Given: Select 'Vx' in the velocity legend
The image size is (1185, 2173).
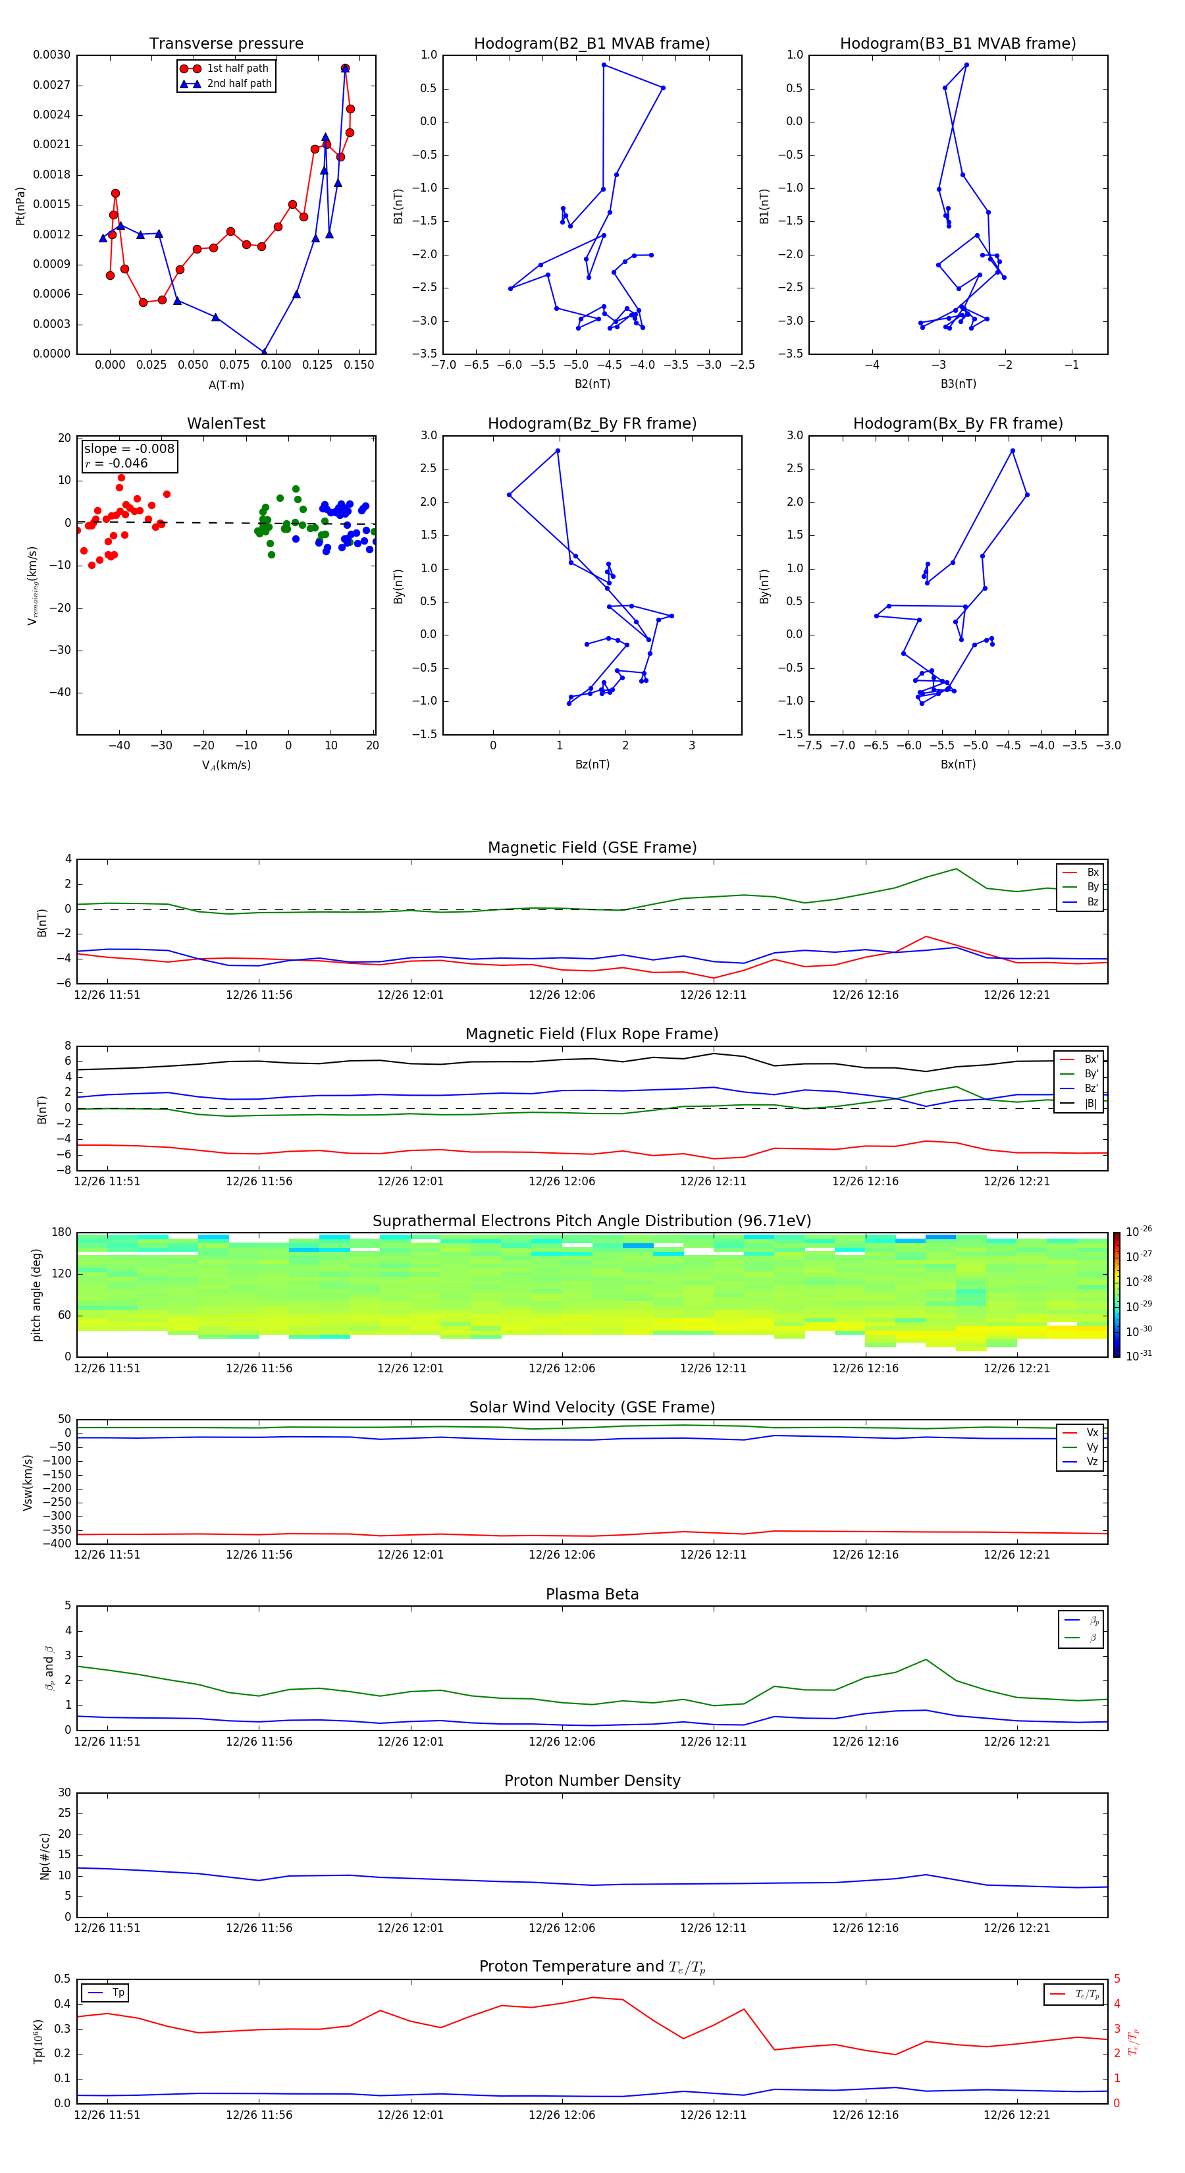Looking at the screenshot, I should [1081, 1432].
